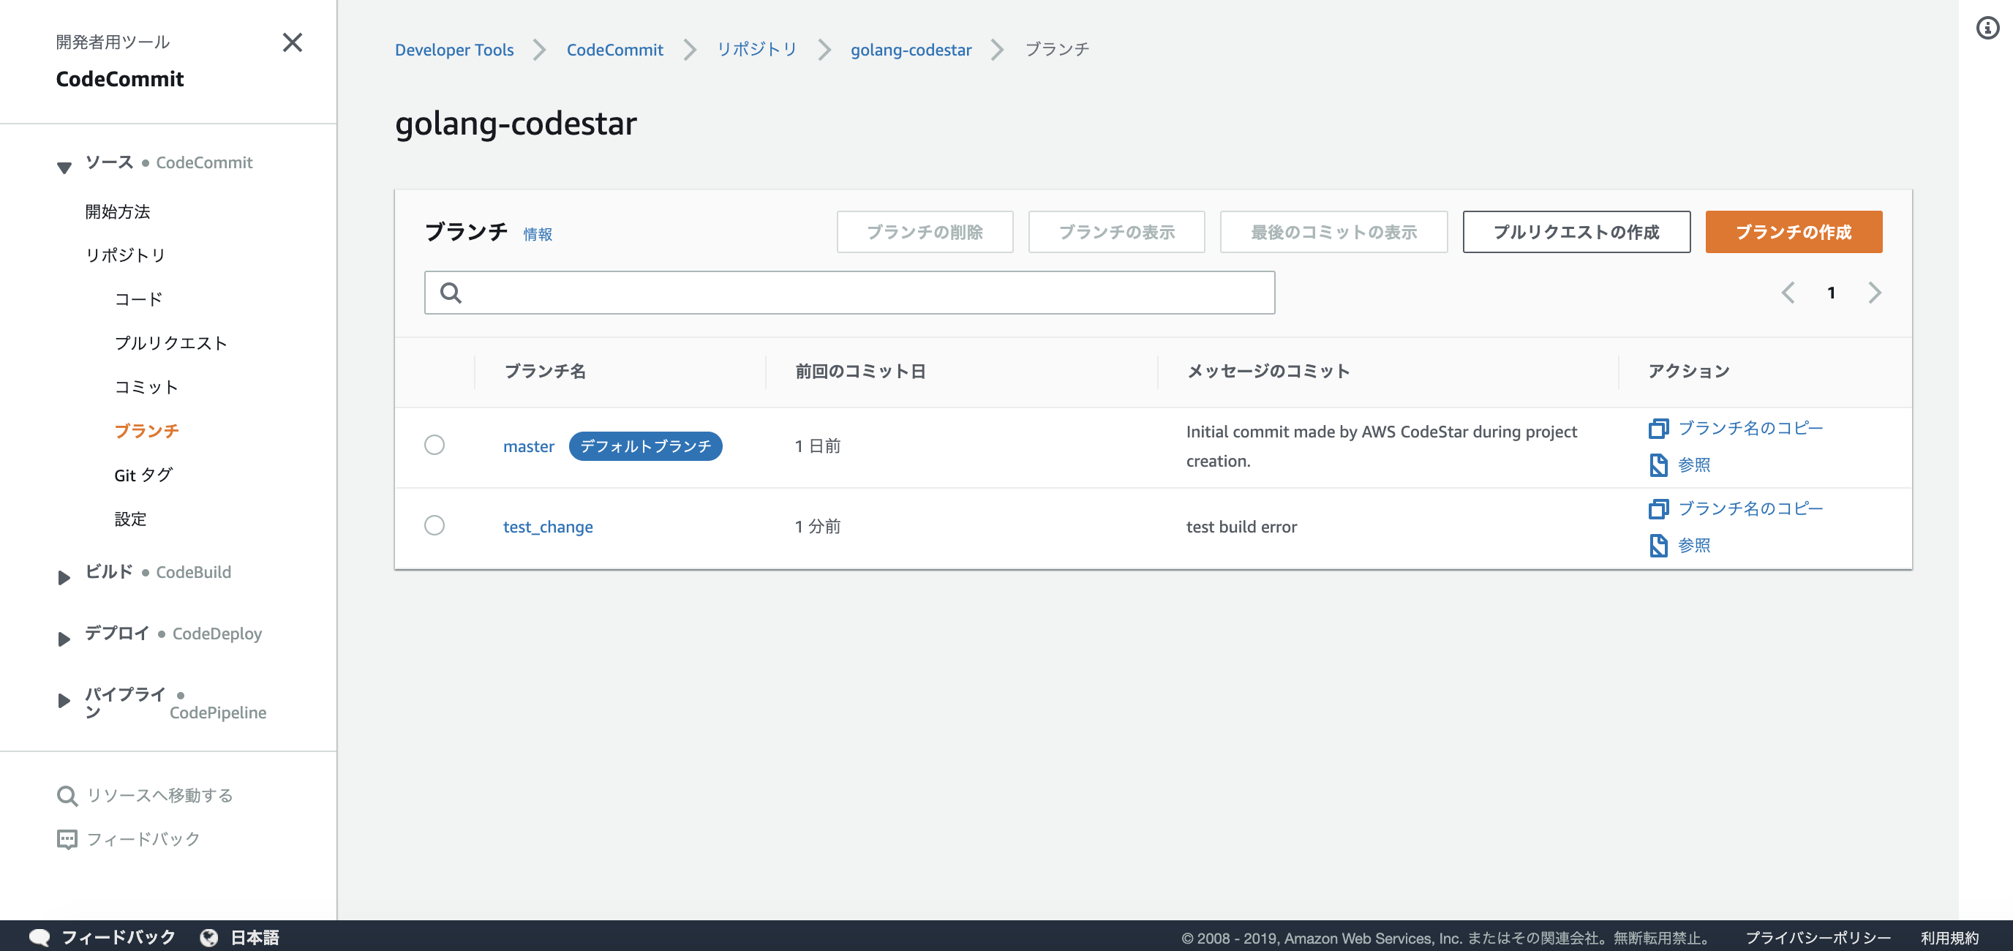Open コミット in the sidebar
Viewport: 2013px width, 951px height.
pos(146,387)
